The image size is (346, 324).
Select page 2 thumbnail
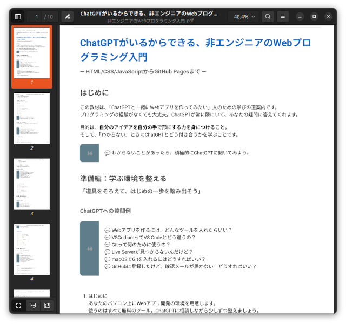[32, 118]
